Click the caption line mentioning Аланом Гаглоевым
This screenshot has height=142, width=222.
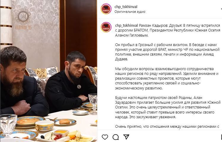coord(132,35)
